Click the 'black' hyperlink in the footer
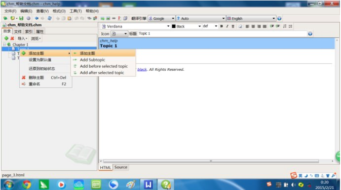This screenshot has height=190, width=341. (x=142, y=69)
